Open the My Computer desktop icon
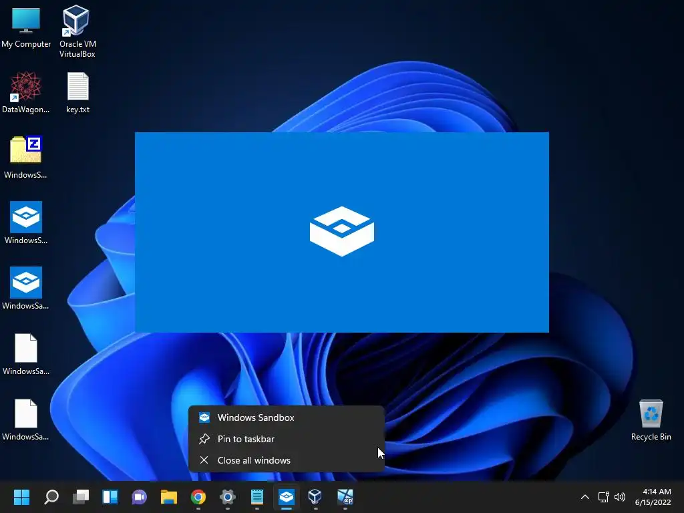Image resolution: width=684 pixels, height=513 pixels. 26,27
